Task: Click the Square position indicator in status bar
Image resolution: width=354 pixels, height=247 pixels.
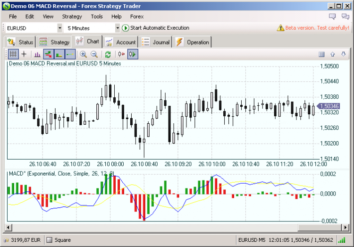Action: tap(59, 240)
